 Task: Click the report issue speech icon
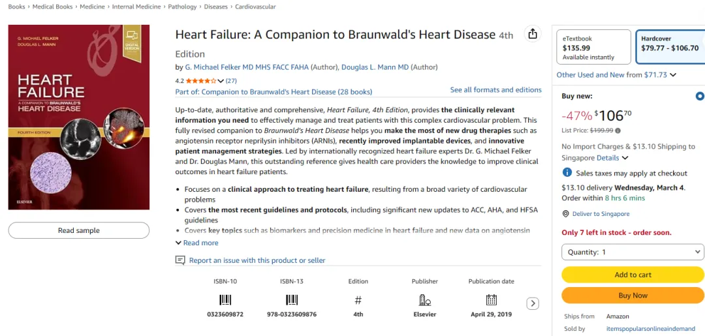point(180,260)
